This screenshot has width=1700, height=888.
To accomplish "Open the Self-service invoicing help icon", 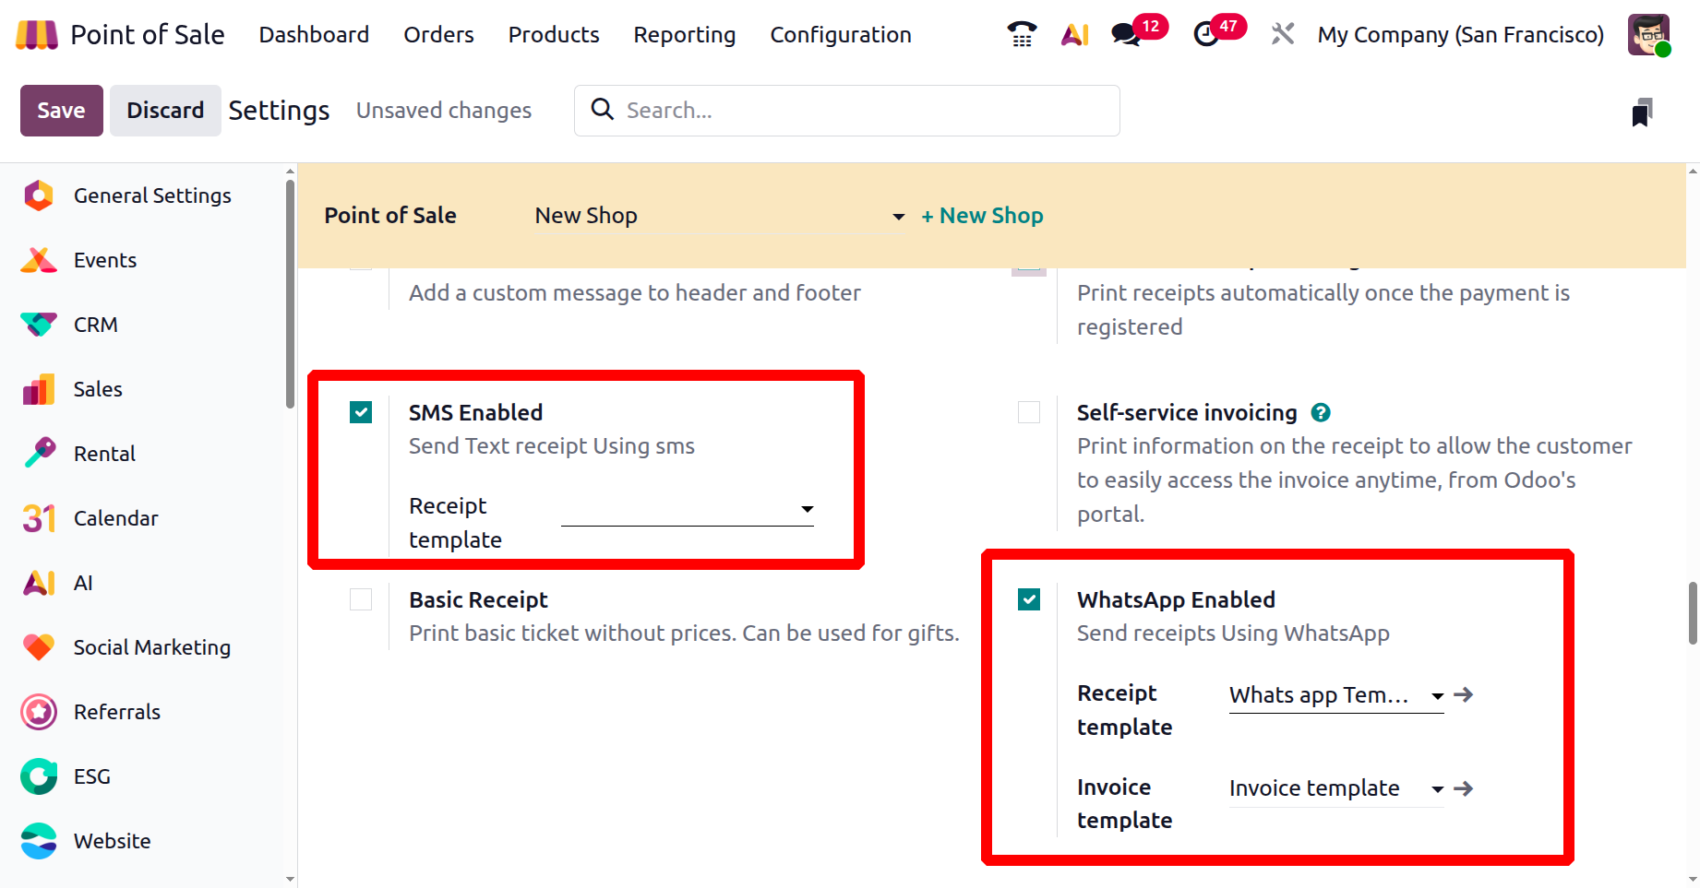I will [x=1321, y=413].
